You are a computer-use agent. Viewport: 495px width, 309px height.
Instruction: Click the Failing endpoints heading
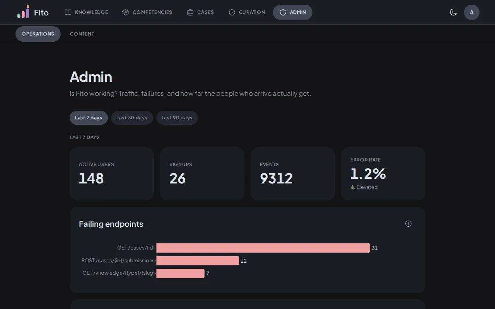[111, 224]
